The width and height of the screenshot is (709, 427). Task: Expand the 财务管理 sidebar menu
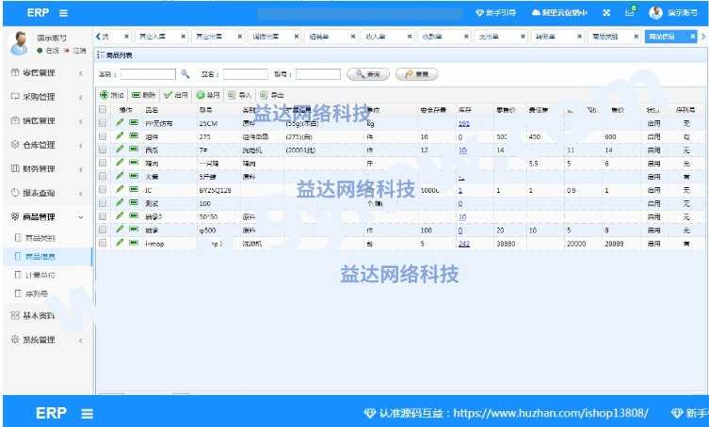pos(47,168)
